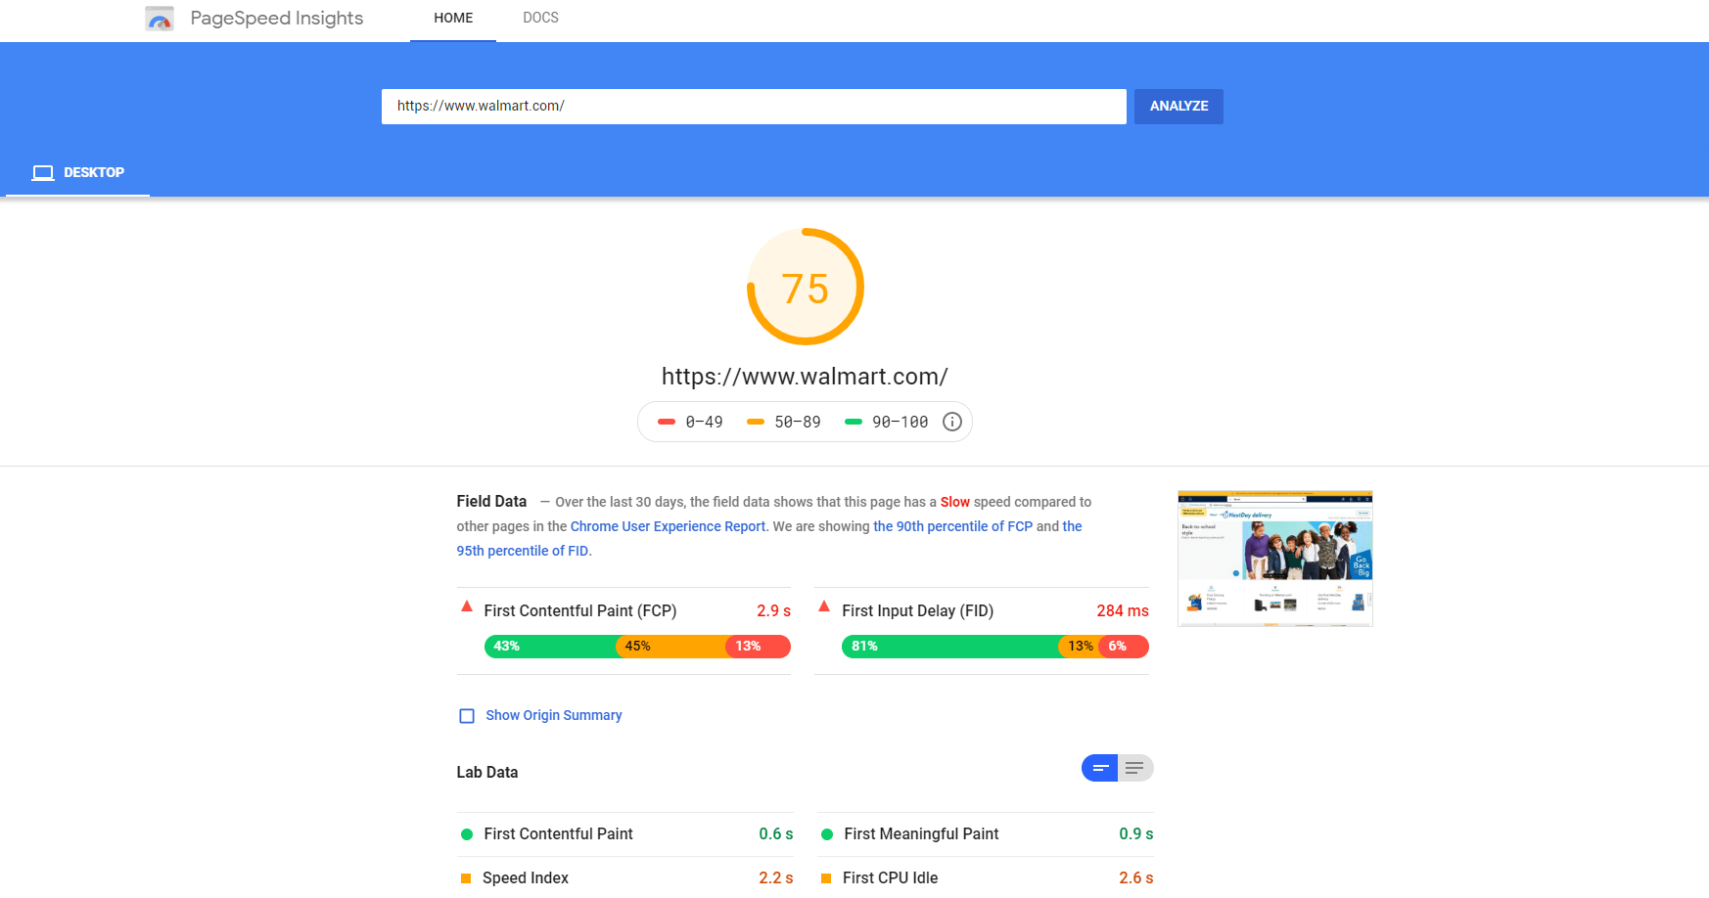Click the 2.9 s FCP value
Viewport: 1709px width, 898px height.
773,611
